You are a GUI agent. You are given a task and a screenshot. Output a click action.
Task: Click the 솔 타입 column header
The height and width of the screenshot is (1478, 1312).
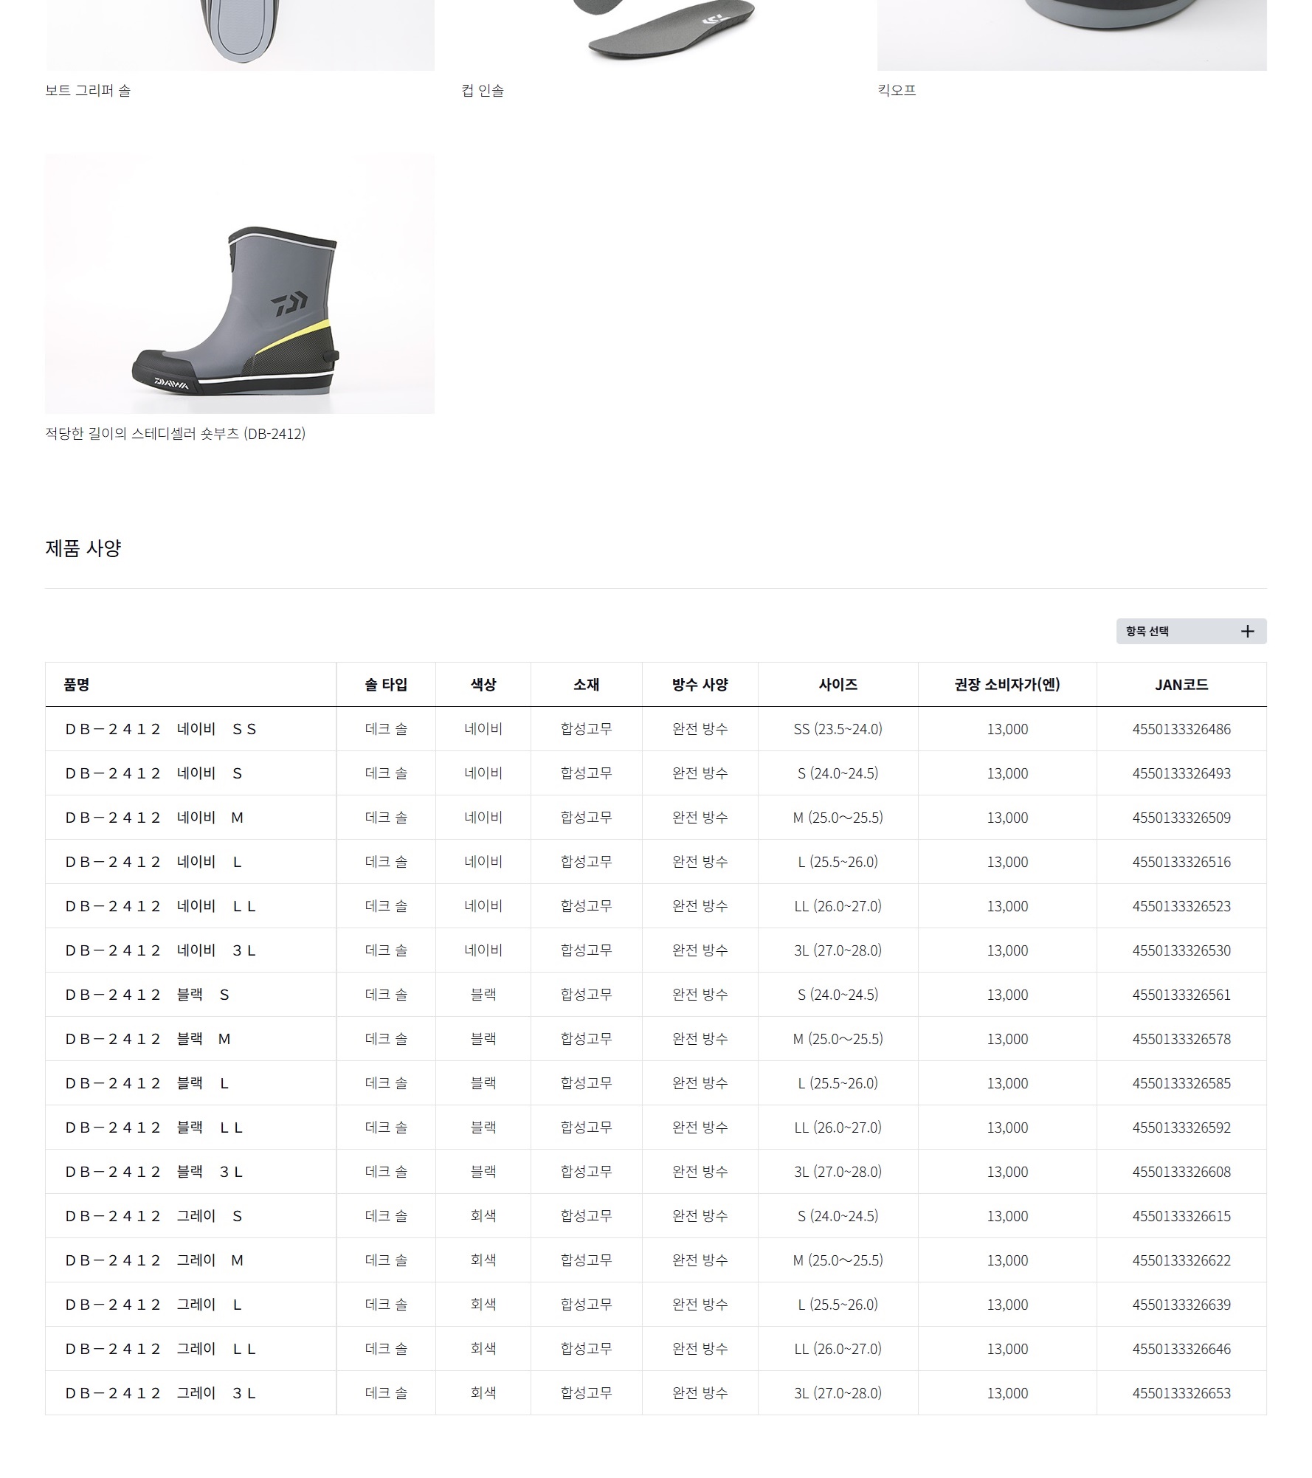[x=386, y=685]
